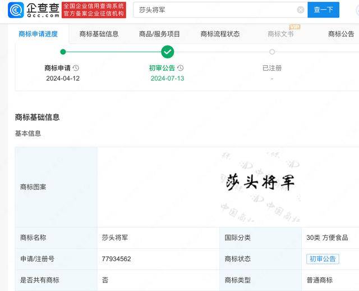Open the 商标基础信息 tab
This screenshot has height=291, width=359.
tap(99, 34)
